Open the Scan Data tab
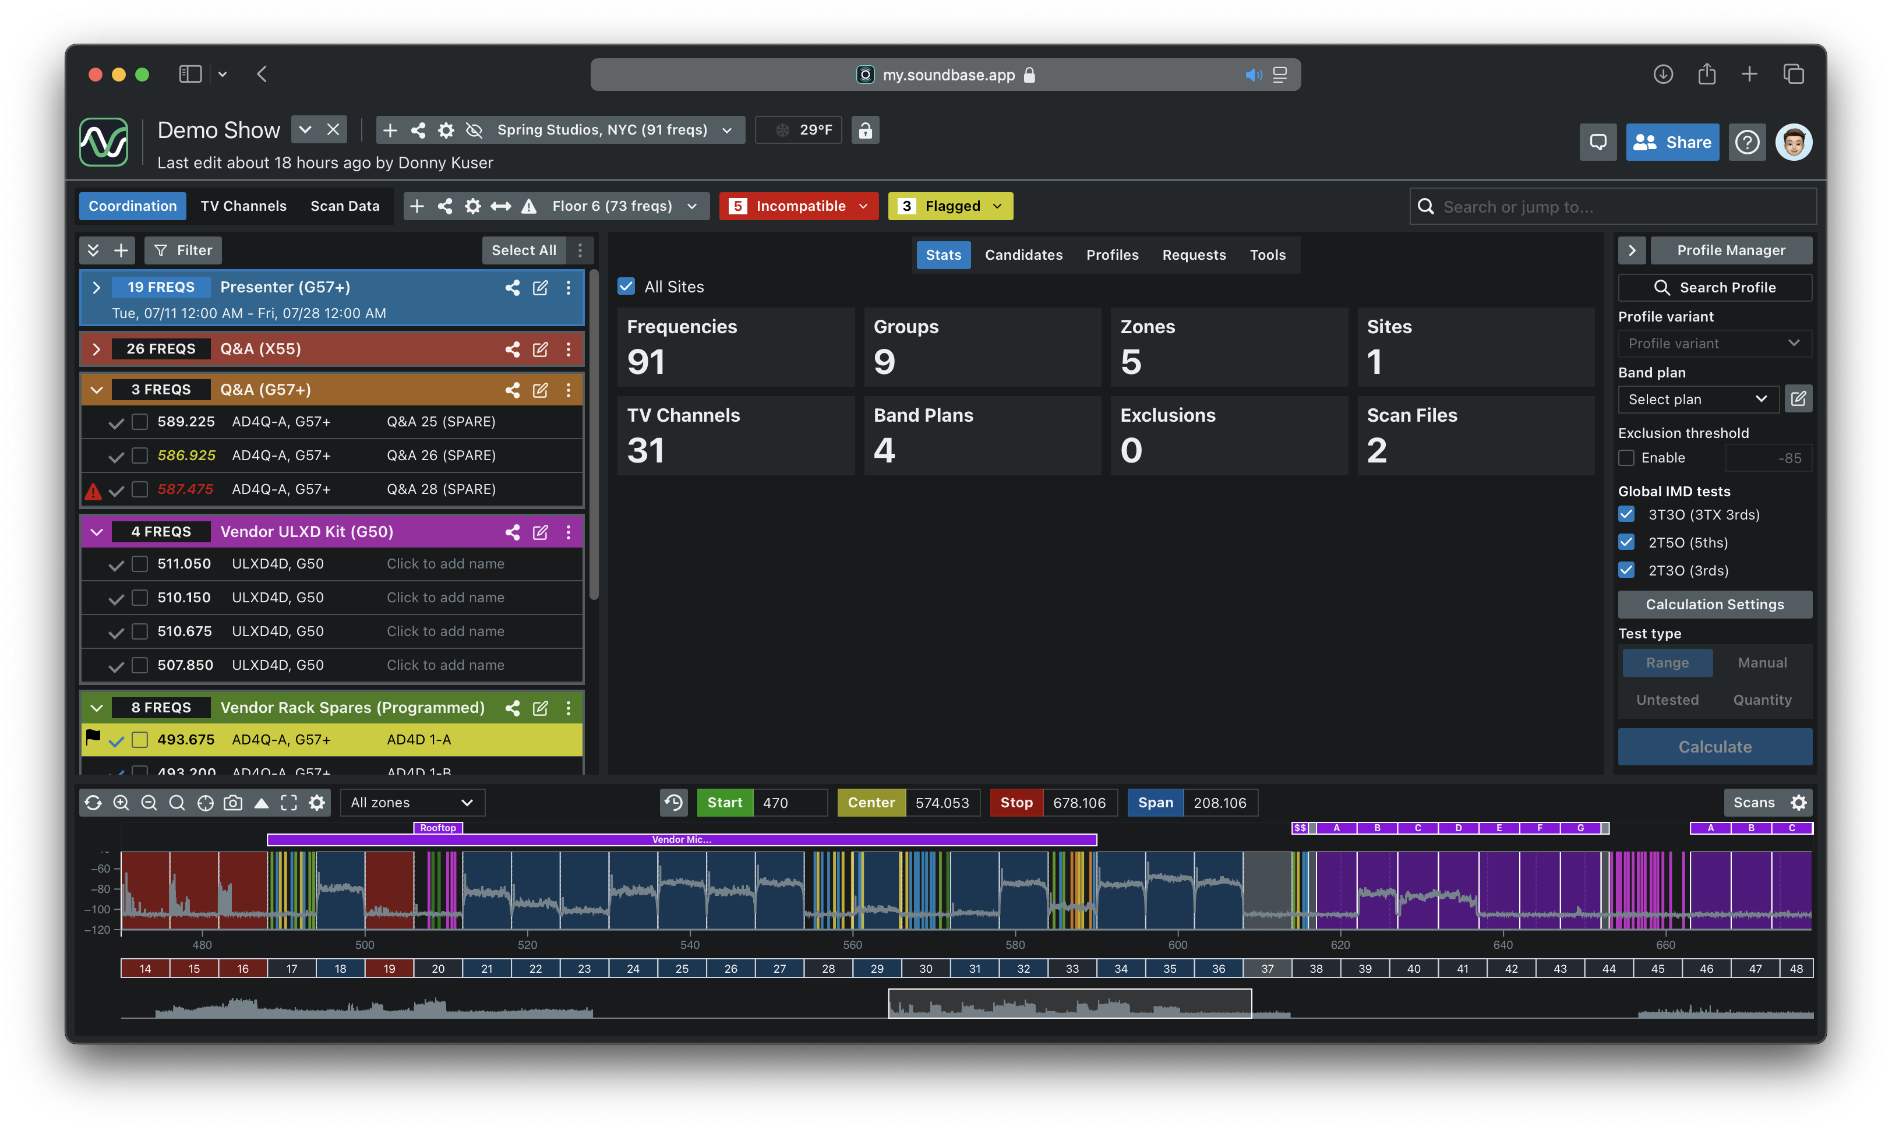 pos(344,206)
